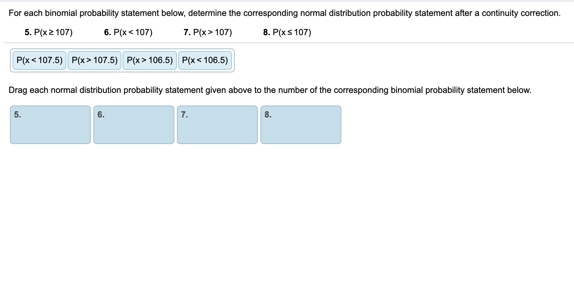The width and height of the screenshot is (574, 304).
Task: Select the P(x > 107.5) answer tile
Action: point(94,60)
